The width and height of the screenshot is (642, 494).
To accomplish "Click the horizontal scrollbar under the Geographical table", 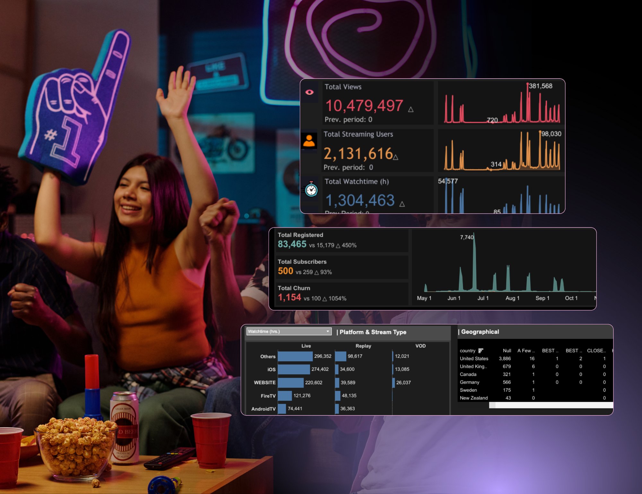I will coord(551,405).
